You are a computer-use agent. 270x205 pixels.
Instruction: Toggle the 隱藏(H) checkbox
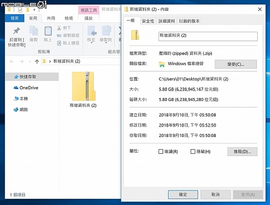coord(193,151)
